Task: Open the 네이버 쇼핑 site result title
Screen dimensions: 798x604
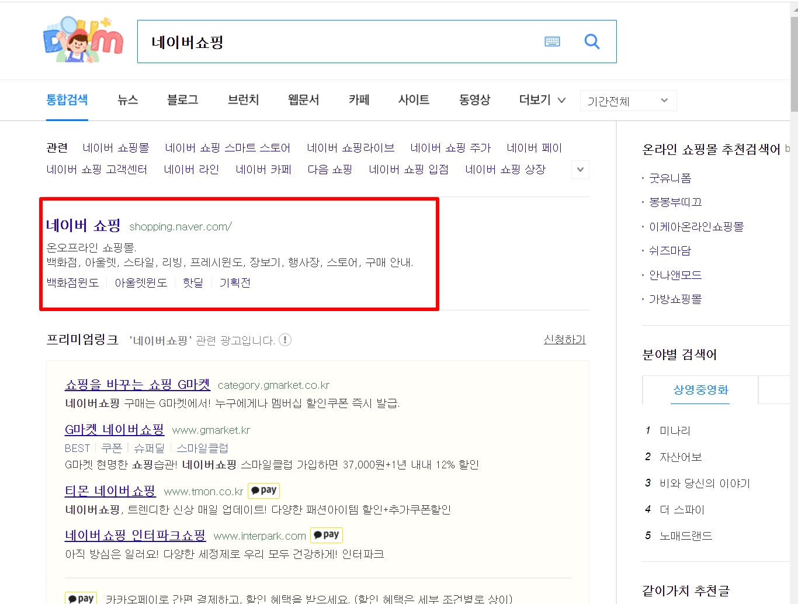Action: click(x=84, y=226)
